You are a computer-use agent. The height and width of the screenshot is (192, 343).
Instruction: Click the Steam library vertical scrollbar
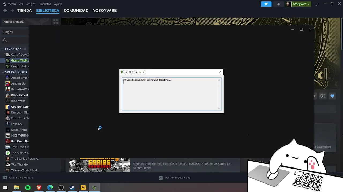(342, 34)
